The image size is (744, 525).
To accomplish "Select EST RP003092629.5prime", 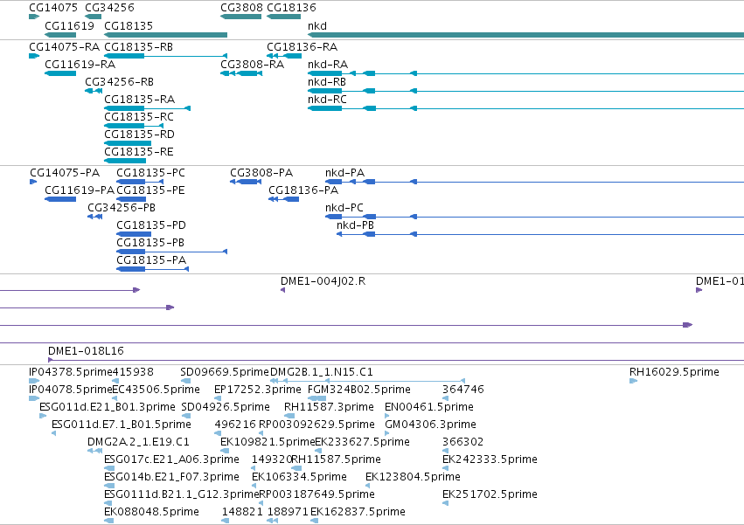I will point(261,433).
